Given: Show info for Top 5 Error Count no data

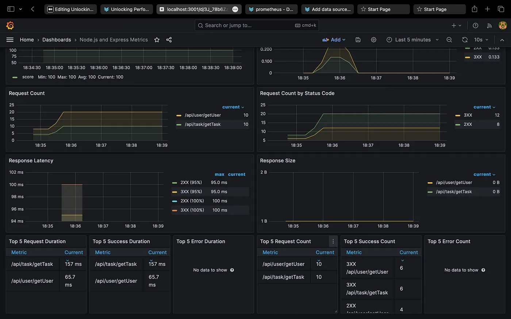Looking at the screenshot, I should [483, 270].
